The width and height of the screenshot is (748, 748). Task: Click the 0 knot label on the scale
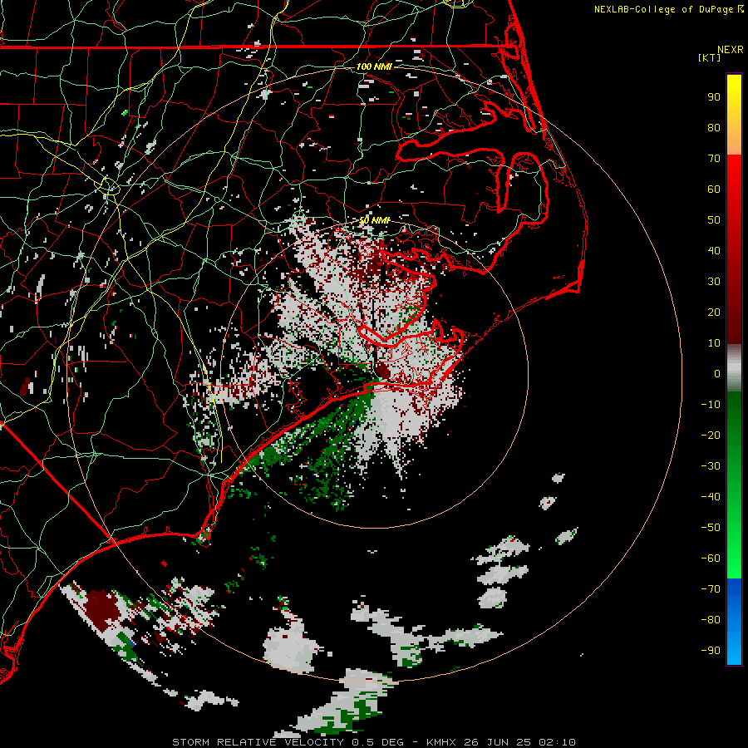click(x=717, y=374)
